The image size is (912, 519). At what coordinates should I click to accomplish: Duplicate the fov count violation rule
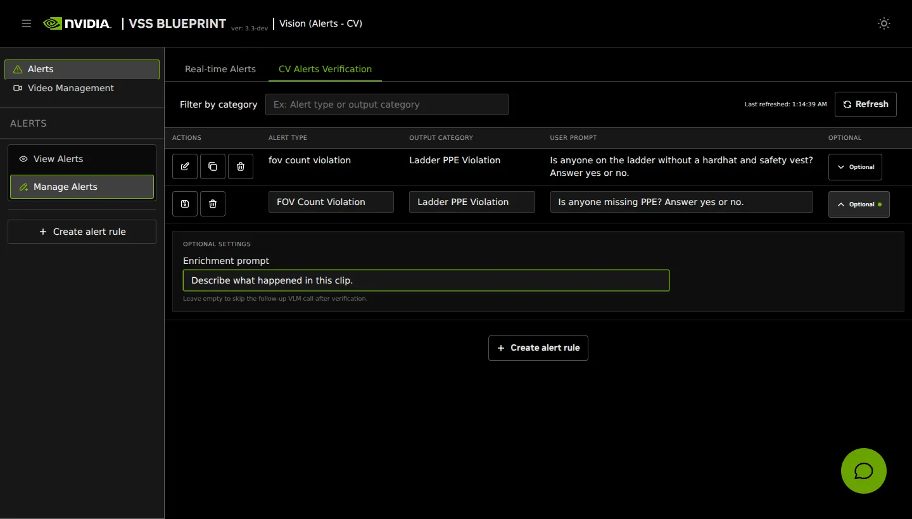tap(213, 166)
